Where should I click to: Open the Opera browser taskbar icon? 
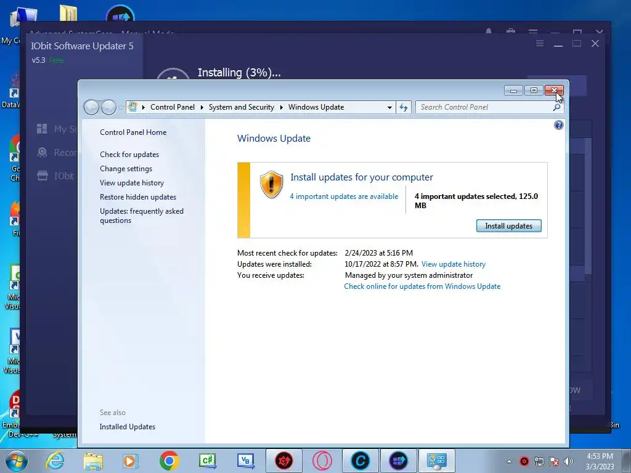point(322,461)
